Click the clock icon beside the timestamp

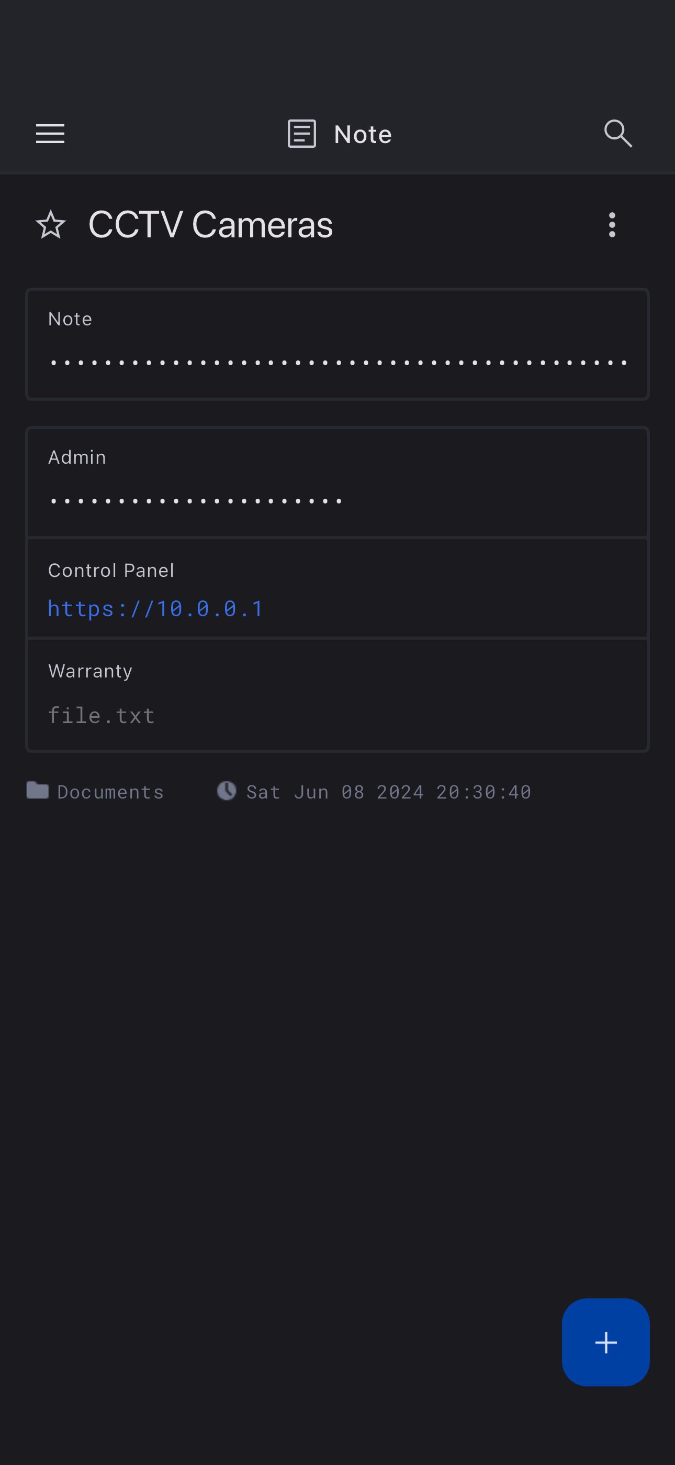coord(227,791)
